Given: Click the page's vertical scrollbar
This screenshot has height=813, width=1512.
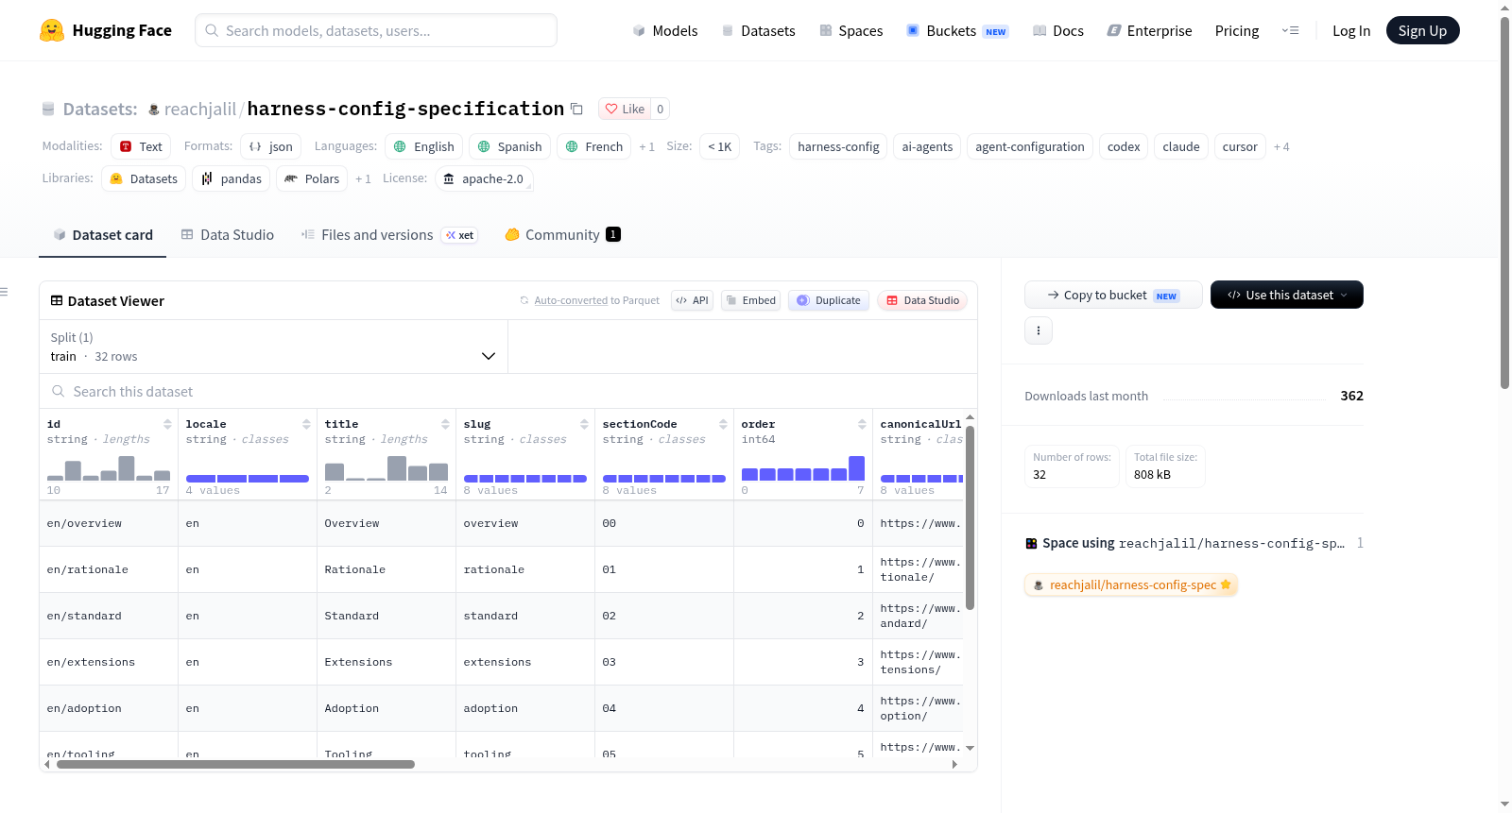Looking at the screenshot, I should click(1504, 203).
